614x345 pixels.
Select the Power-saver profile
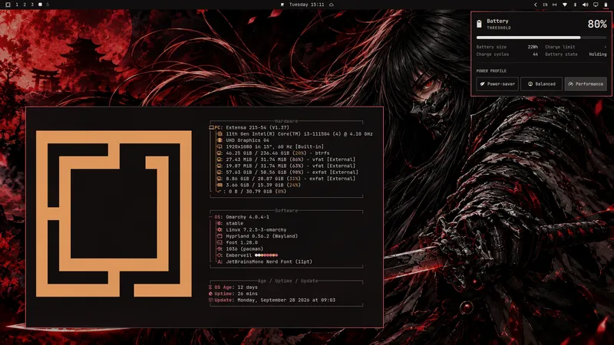[x=497, y=84]
